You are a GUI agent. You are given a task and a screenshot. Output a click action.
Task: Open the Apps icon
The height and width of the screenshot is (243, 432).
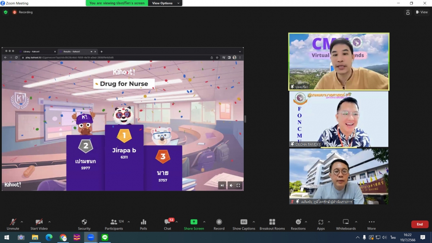pos(321,222)
